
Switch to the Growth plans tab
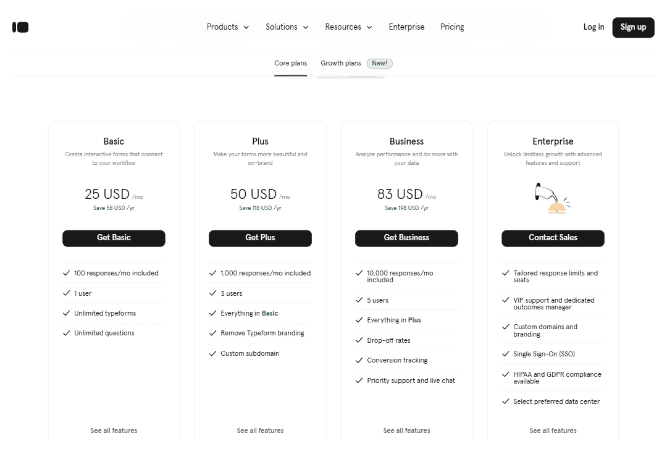(x=340, y=63)
